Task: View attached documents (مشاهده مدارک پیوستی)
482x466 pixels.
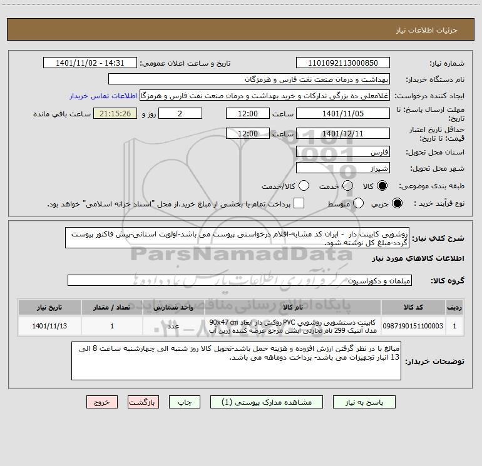Action: [267, 402]
